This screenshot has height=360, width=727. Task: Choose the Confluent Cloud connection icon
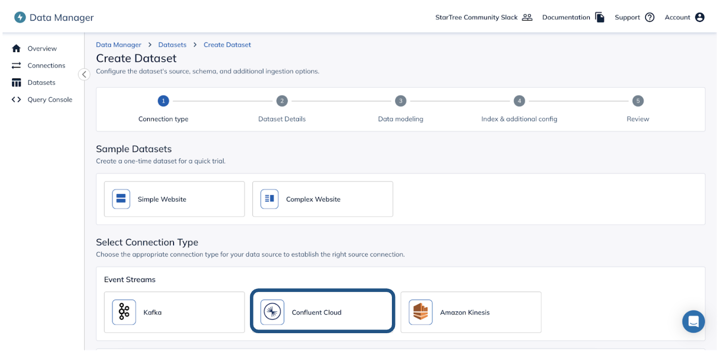click(272, 312)
